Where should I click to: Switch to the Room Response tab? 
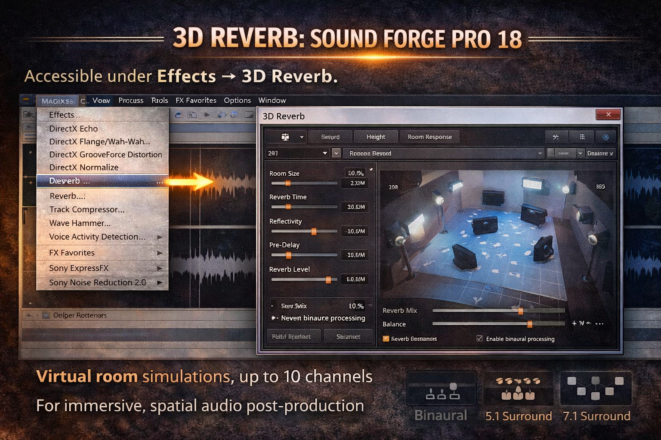[x=429, y=137]
